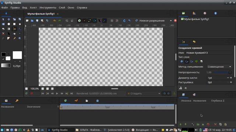Switch to Мультфильм Synfig1 document tab
236x132 pixels.
pos(41,14)
